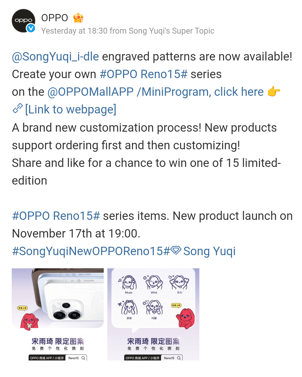Click the pointing hand emoji
Viewport: 302px width, 377px height.
274,92
